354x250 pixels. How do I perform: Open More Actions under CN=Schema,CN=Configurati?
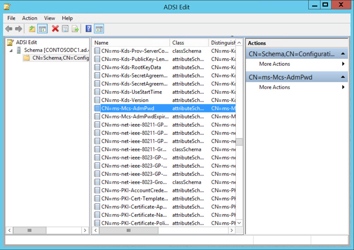[274, 64]
